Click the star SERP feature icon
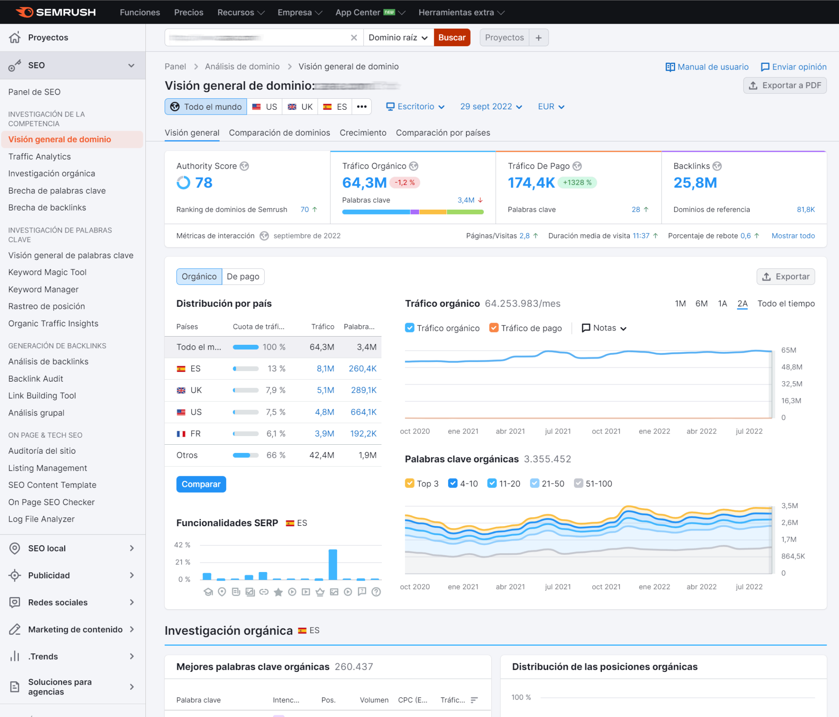Viewport: 839px width, 717px height. pos(278,592)
